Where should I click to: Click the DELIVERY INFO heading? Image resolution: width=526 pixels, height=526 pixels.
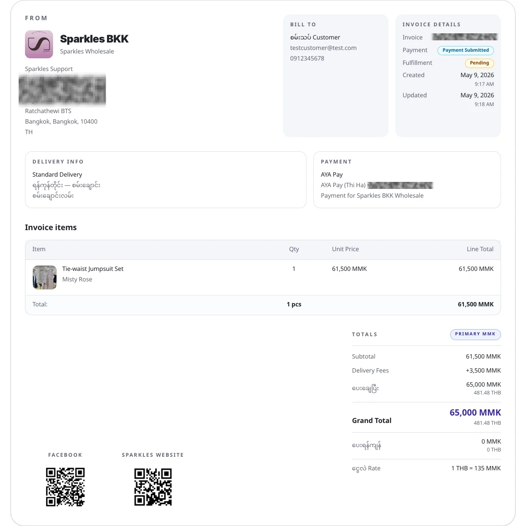tap(58, 162)
